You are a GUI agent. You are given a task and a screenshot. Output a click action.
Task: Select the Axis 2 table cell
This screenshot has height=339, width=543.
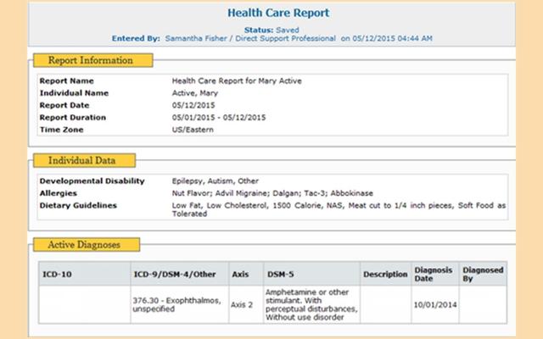point(243,305)
